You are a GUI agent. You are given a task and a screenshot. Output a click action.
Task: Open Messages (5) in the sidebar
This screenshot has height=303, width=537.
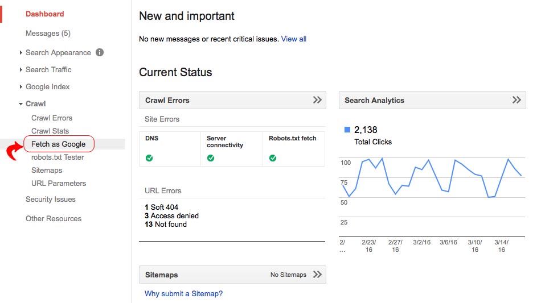coord(48,33)
